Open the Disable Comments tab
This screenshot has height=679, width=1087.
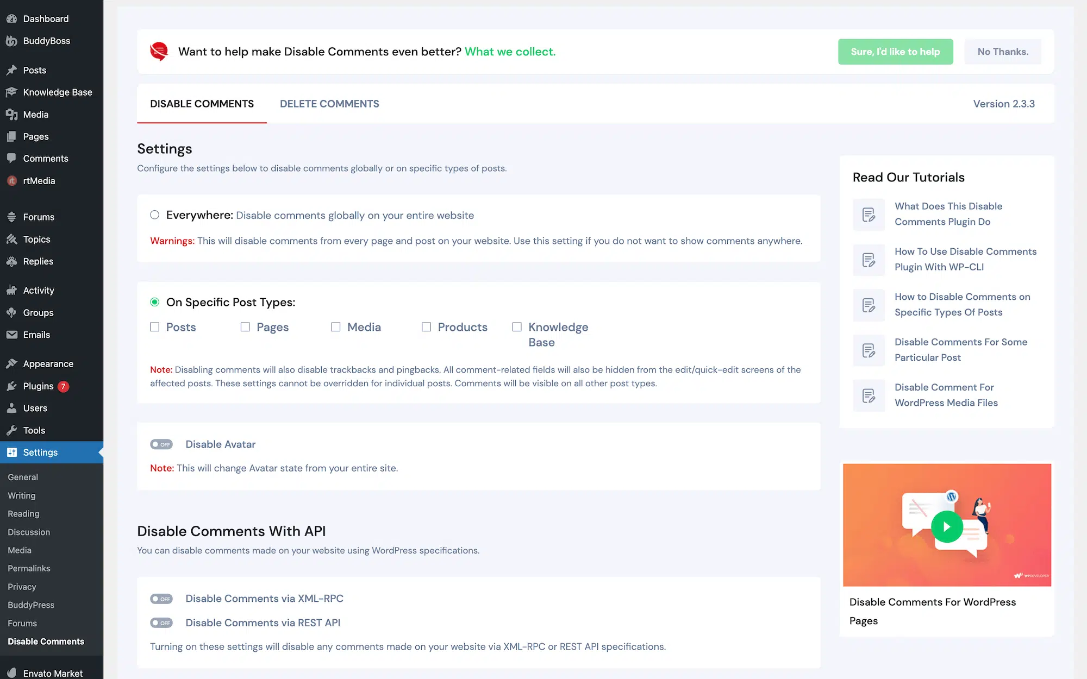coord(202,104)
